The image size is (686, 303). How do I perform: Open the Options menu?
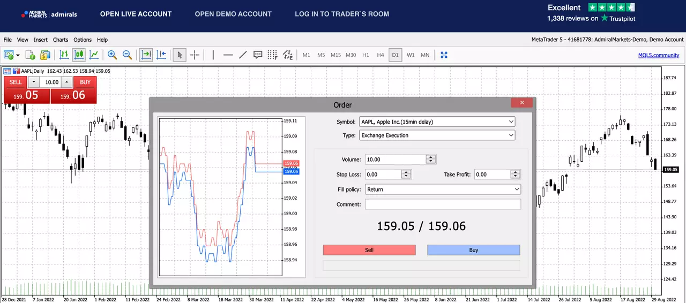(x=83, y=40)
